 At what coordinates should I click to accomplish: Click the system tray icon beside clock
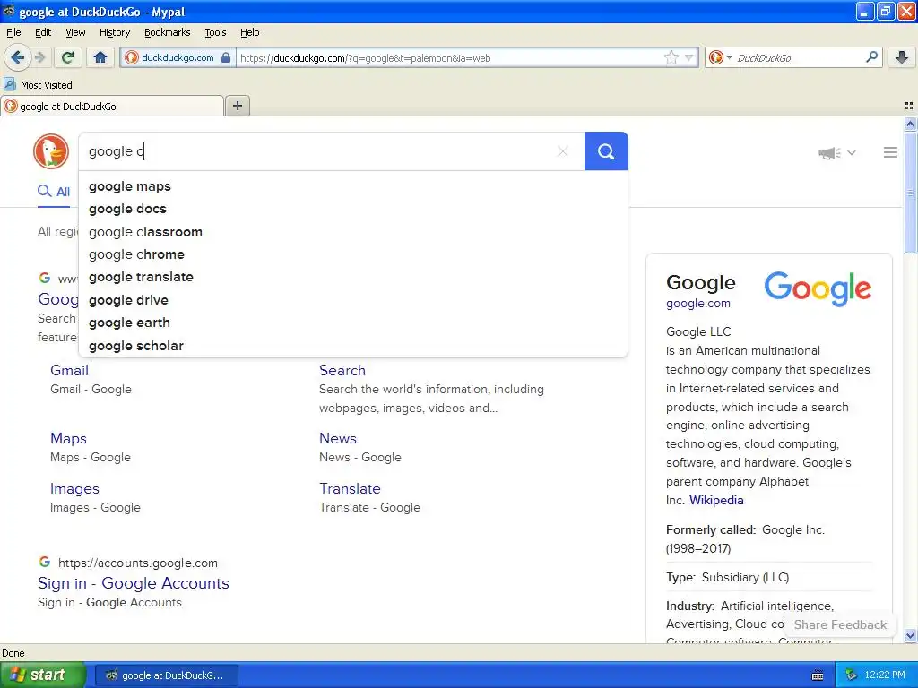point(852,675)
